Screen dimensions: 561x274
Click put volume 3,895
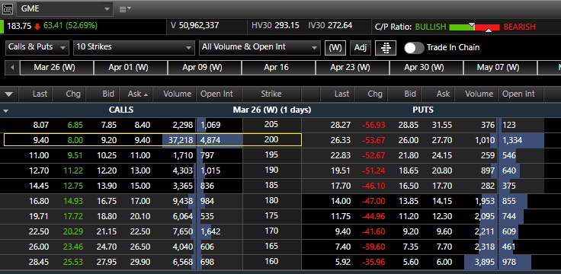point(485,262)
